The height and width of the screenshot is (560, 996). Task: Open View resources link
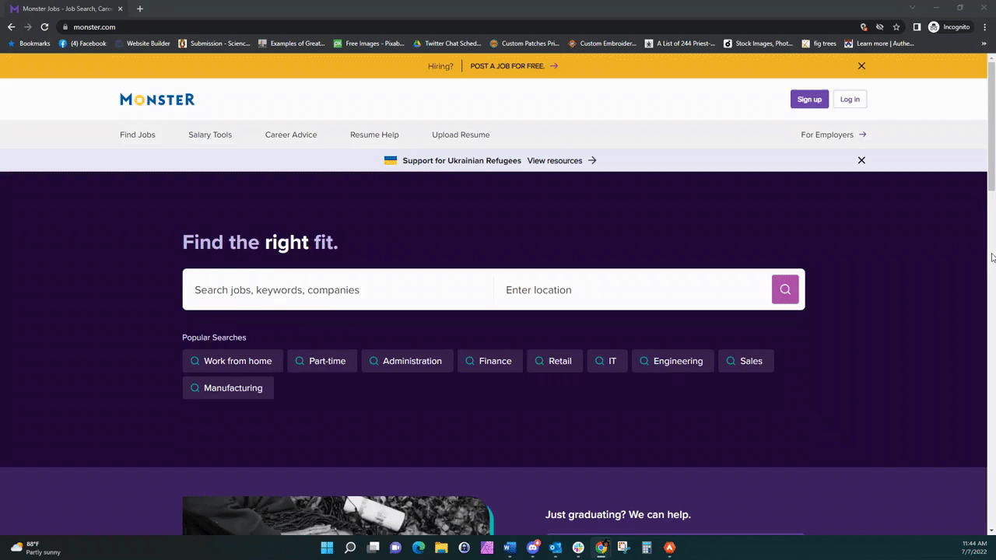(x=562, y=160)
